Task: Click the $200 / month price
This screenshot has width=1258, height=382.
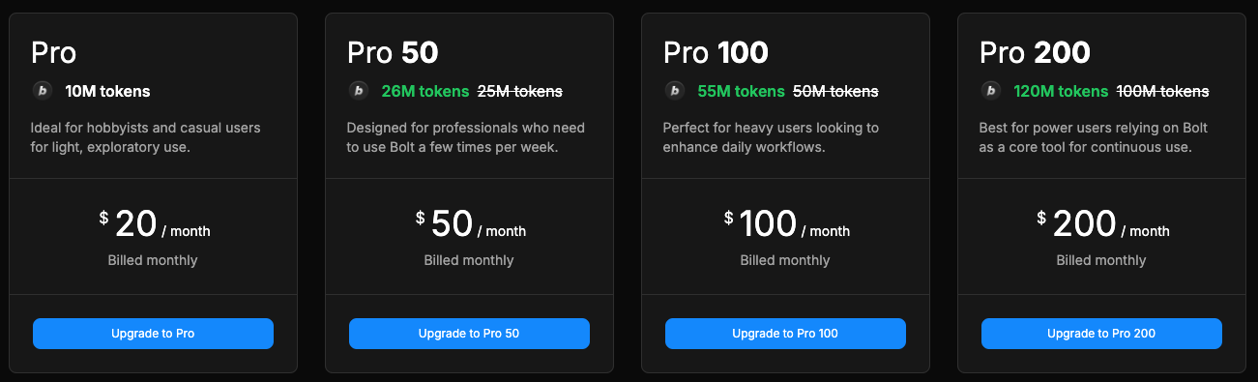Action: 1102,224
